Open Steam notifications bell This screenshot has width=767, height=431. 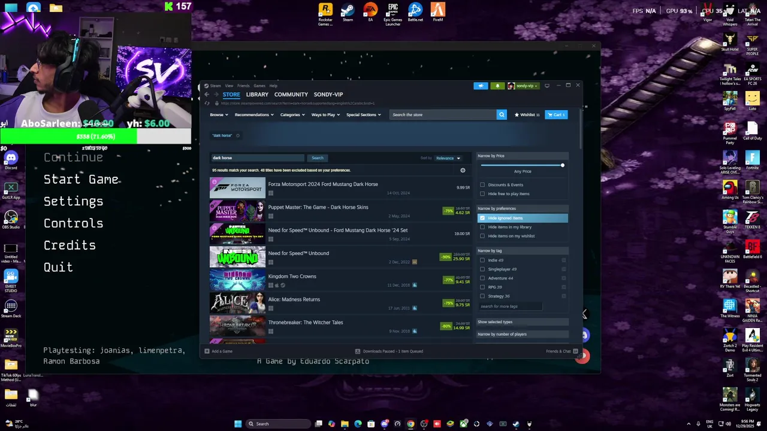pyautogui.click(x=497, y=86)
